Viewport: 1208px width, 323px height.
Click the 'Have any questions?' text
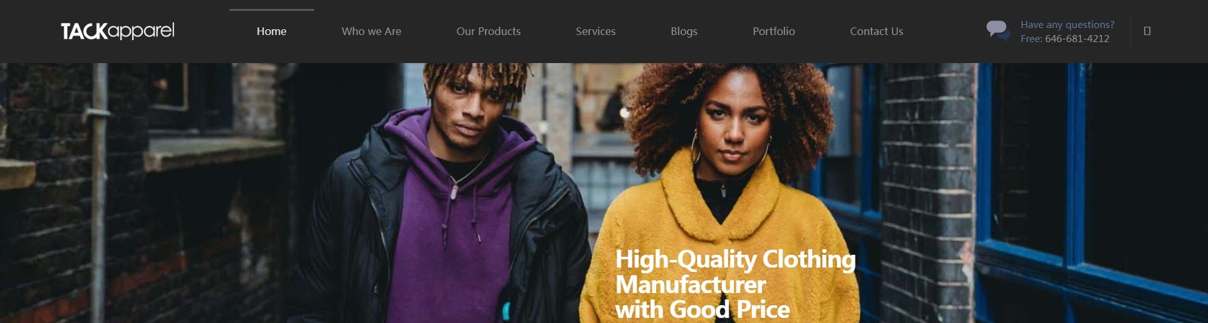point(1068,24)
